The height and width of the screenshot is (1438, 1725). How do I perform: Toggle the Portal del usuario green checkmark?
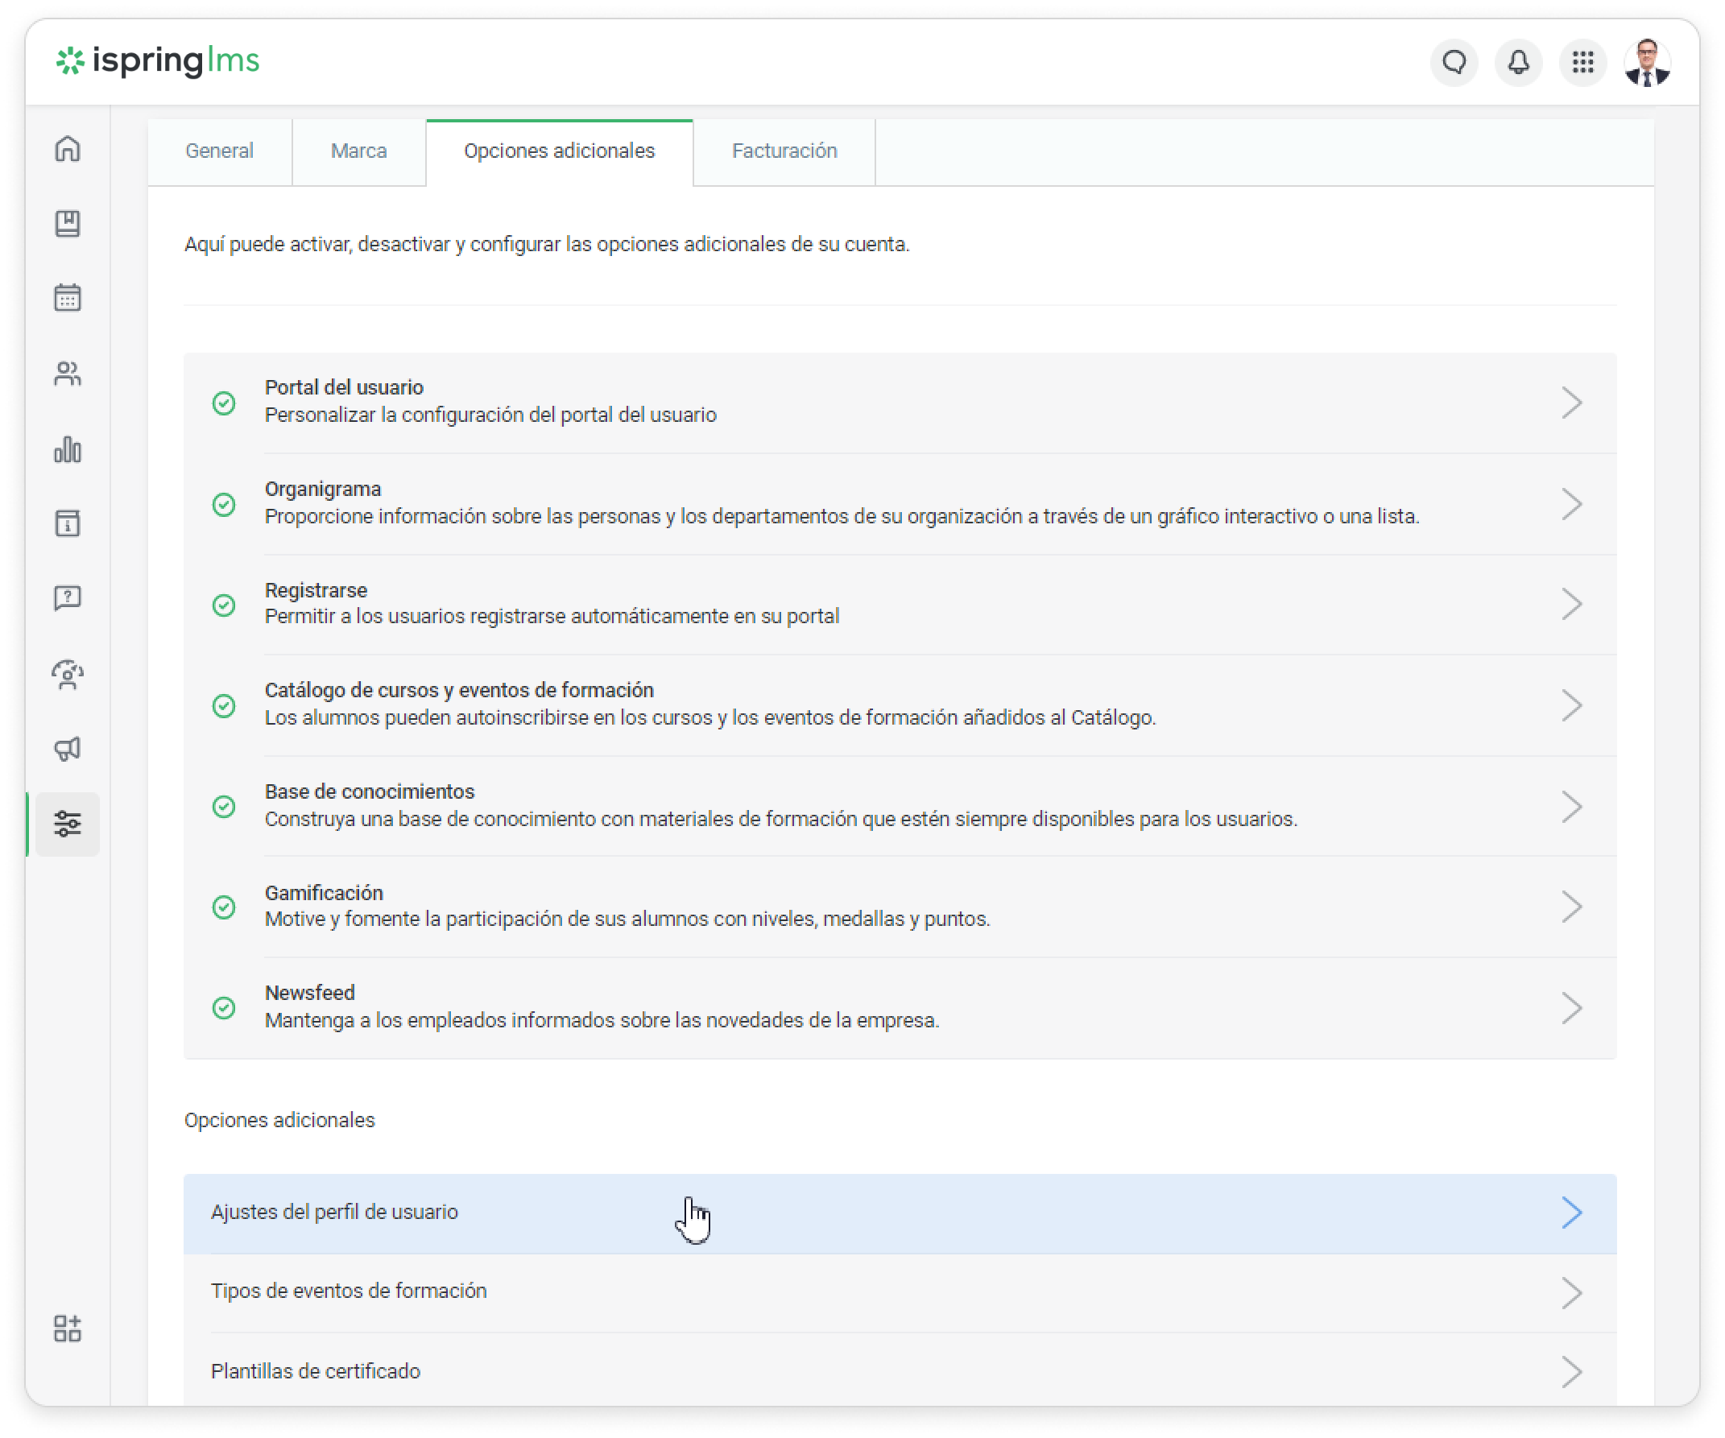coord(223,403)
